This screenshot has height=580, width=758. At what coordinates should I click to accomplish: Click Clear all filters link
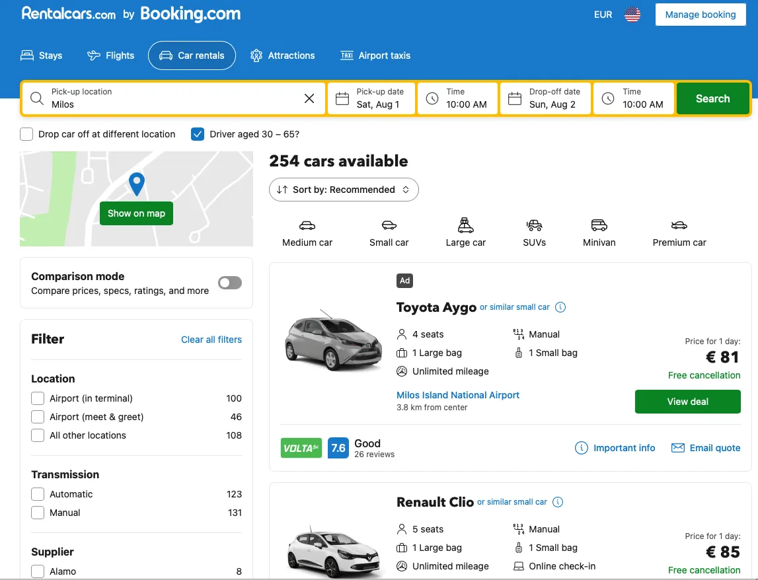pyautogui.click(x=211, y=340)
